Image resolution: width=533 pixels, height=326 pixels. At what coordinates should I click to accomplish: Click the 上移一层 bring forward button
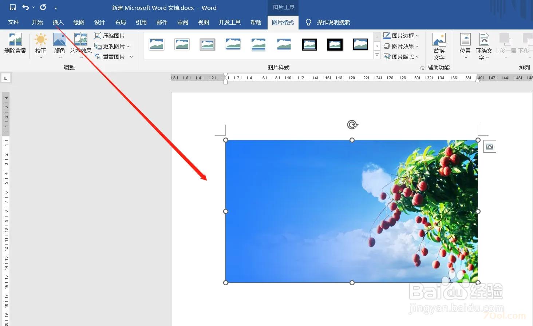point(505,46)
